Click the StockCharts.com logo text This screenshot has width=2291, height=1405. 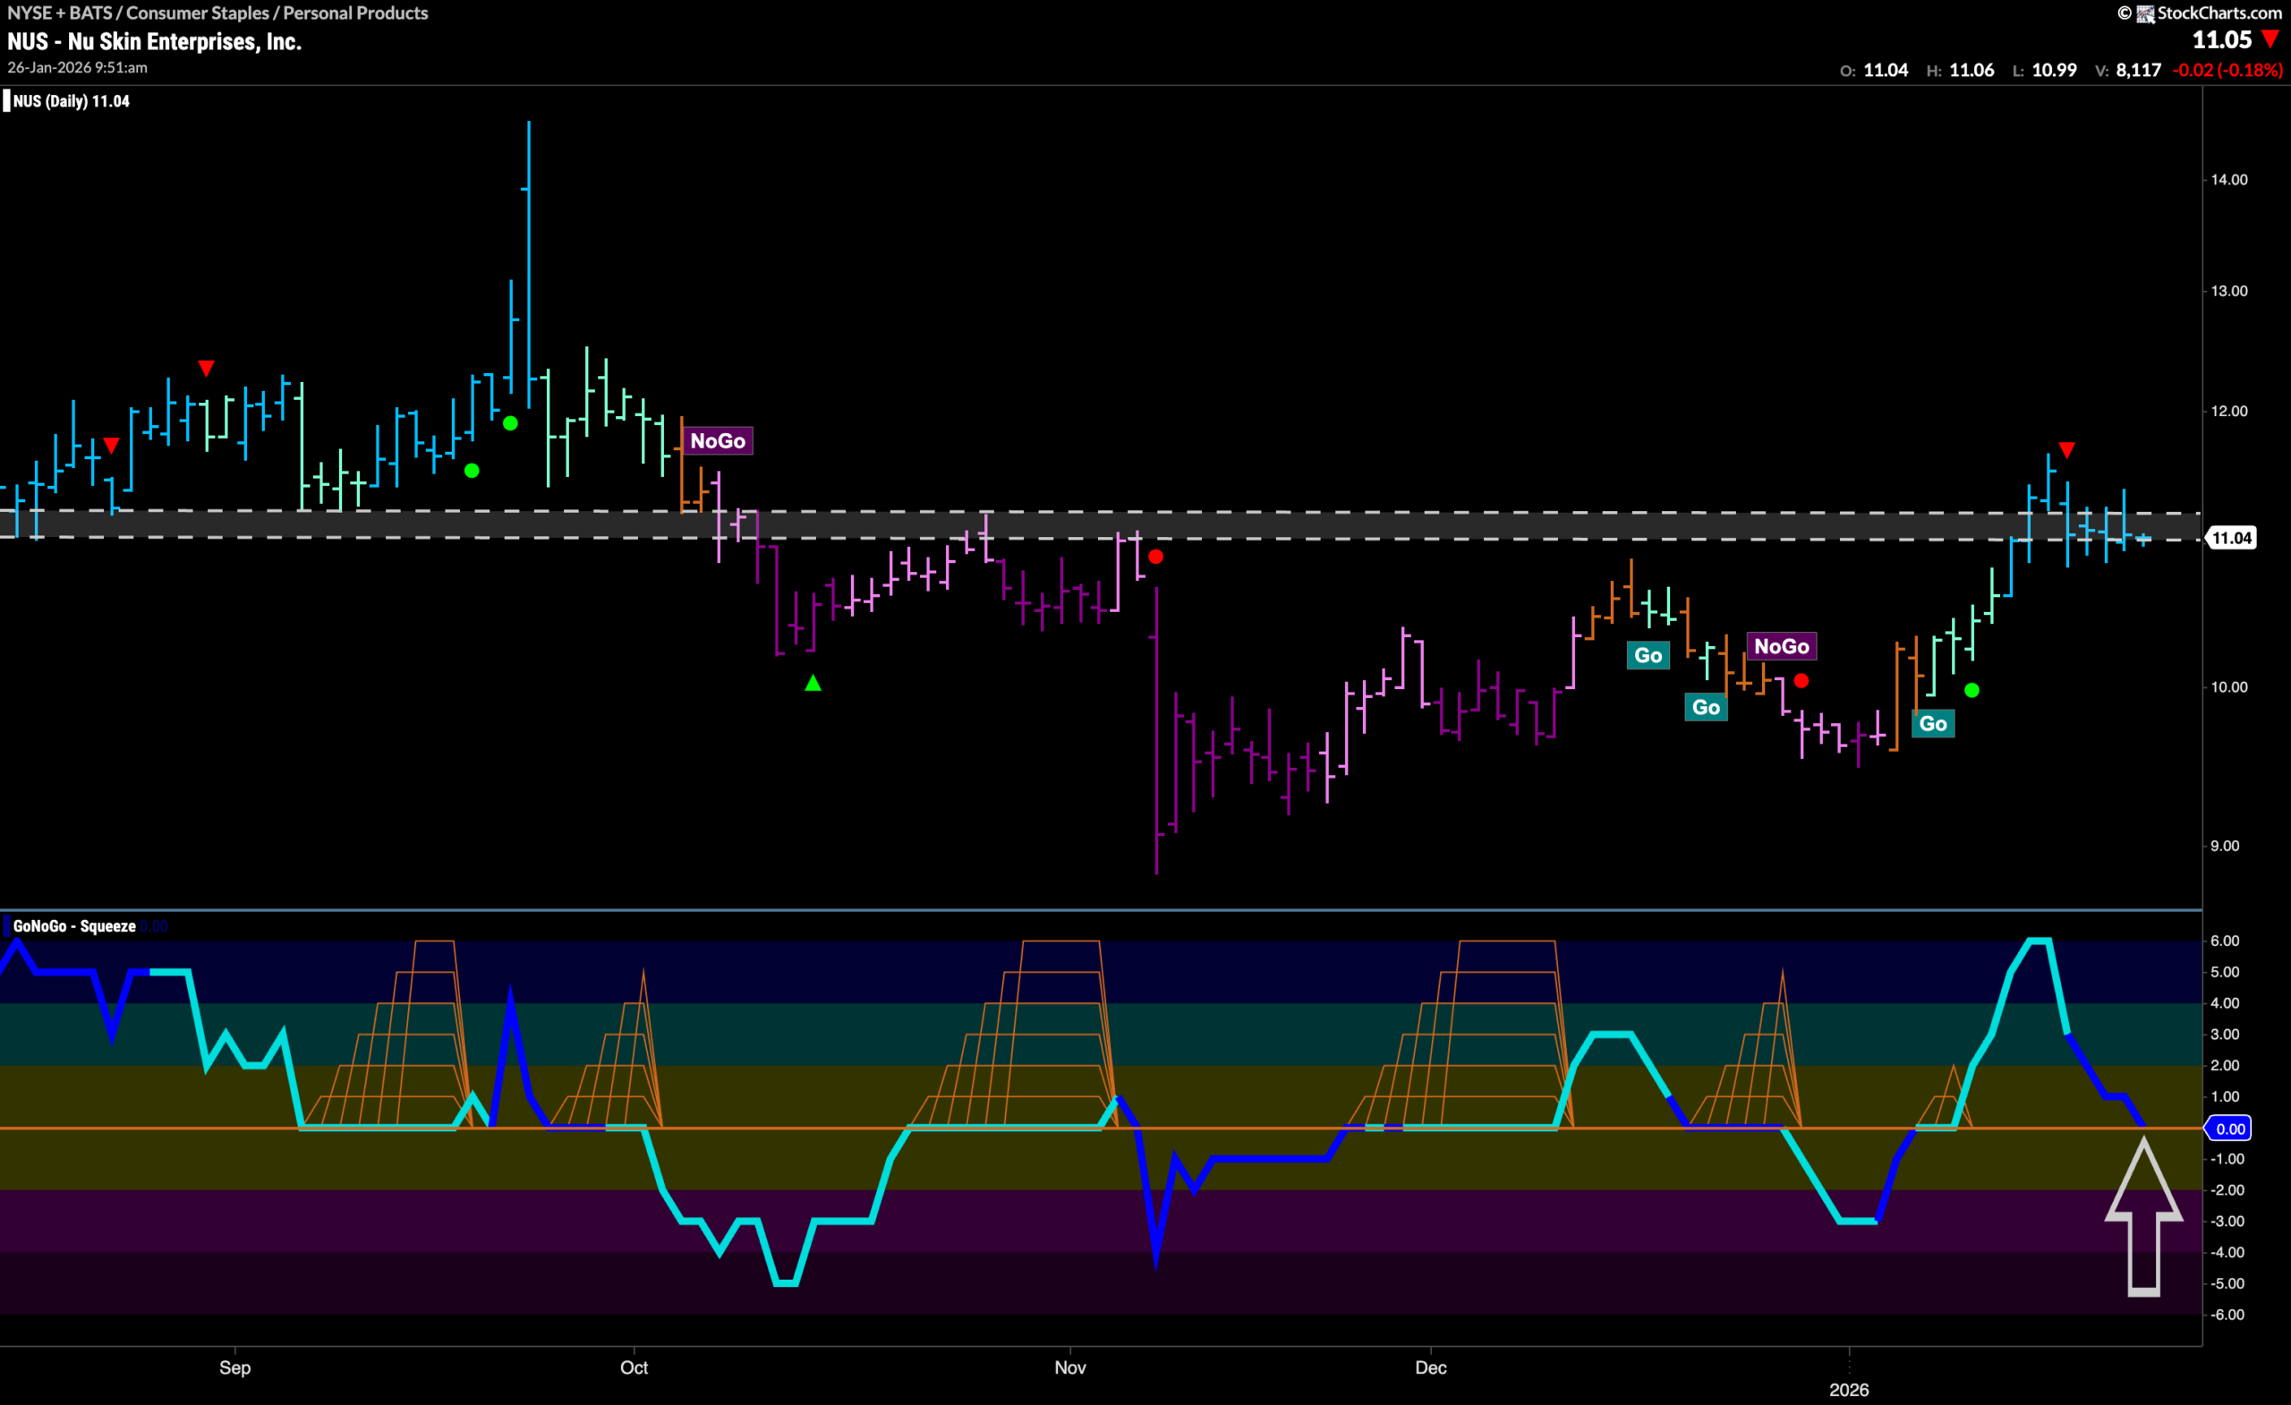[x=2219, y=13]
